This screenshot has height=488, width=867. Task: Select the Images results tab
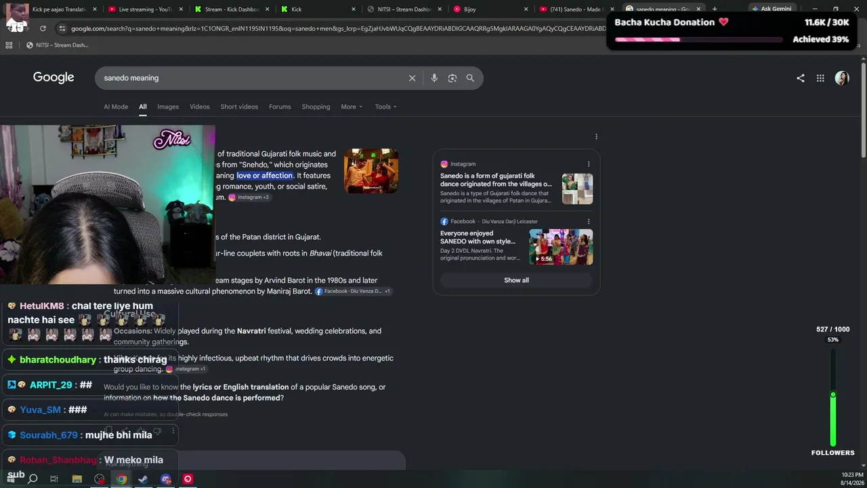click(x=168, y=106)
